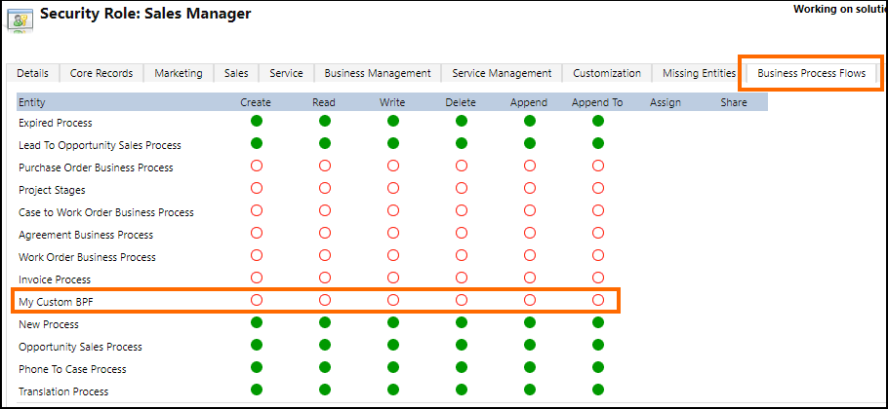
Task: Select the Invoice Process entity label
Action: (x=55, y=279)
